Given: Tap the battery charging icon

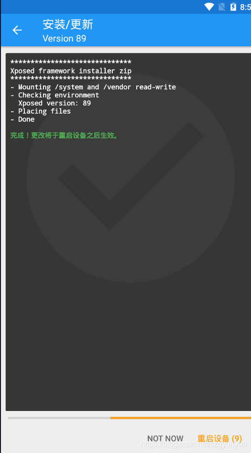Looking at the screenshot, I should click(233, 7).
